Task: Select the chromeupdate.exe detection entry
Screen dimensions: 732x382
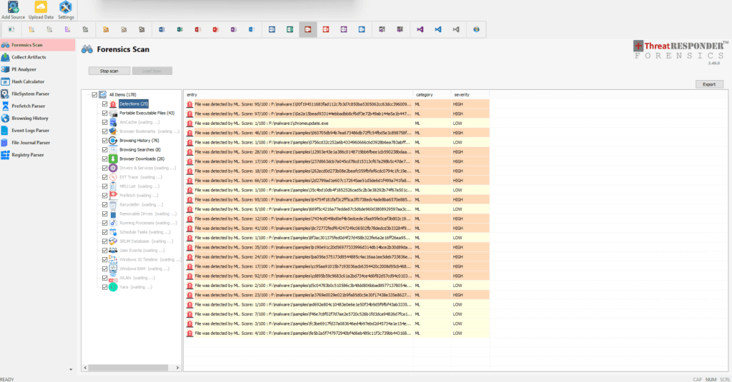Action: click(x=336, y=123)
